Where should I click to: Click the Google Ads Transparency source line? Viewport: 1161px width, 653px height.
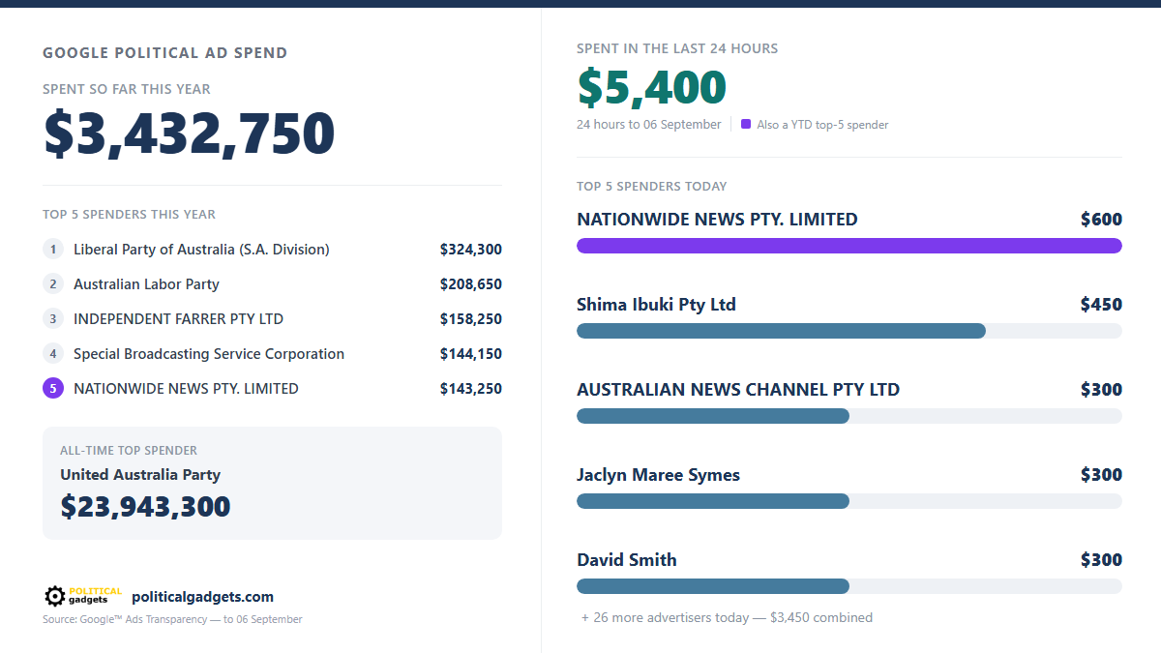pyautogui.click(x=172, y=619)
